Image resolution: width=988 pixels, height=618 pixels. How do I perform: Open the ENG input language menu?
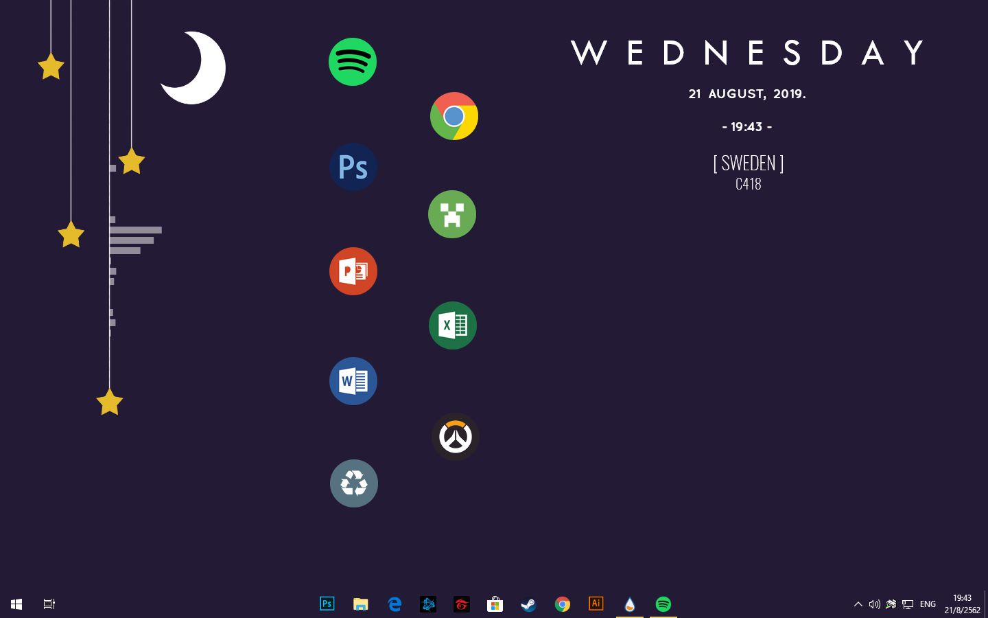point(928,604)
